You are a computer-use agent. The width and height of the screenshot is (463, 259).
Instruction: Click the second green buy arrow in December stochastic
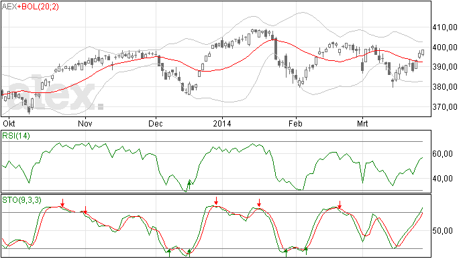pyautogui.click(x=189, y=253)
